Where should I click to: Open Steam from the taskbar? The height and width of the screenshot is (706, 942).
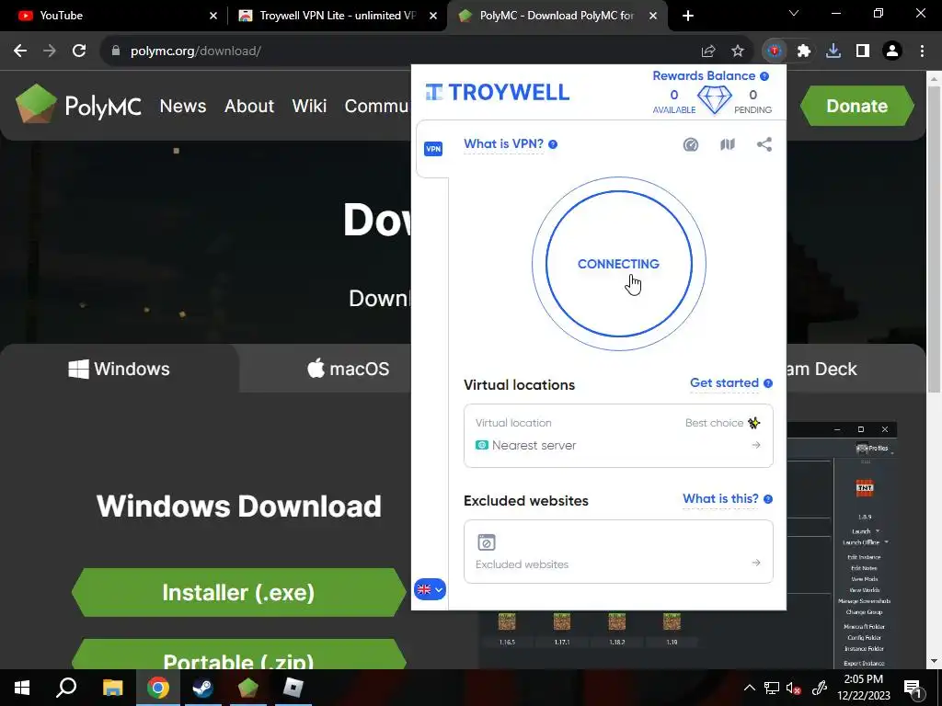pos(202,688)
